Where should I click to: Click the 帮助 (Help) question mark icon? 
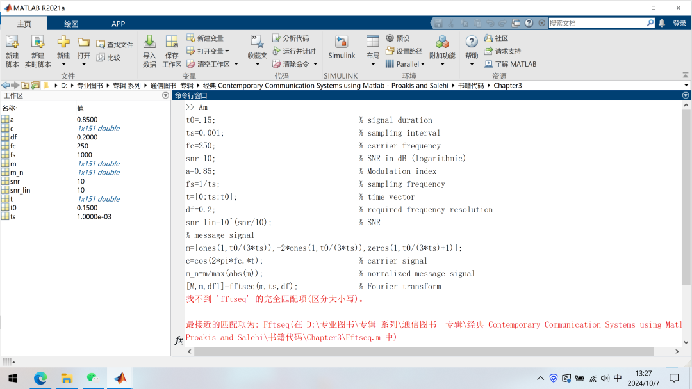pyautogui.click(x=472, y=42)
